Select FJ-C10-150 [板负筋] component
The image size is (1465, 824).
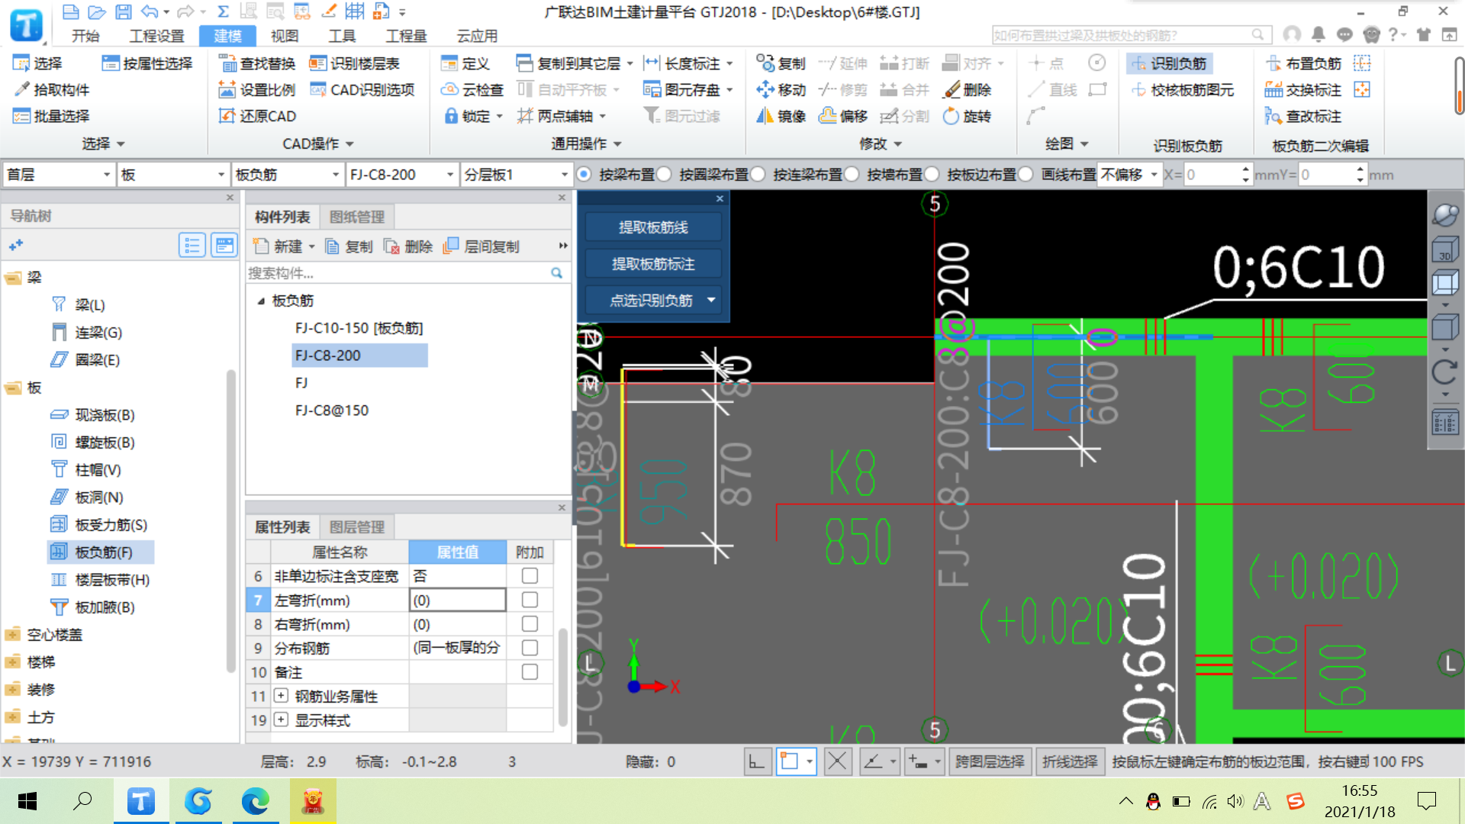[x=359, y=328]
